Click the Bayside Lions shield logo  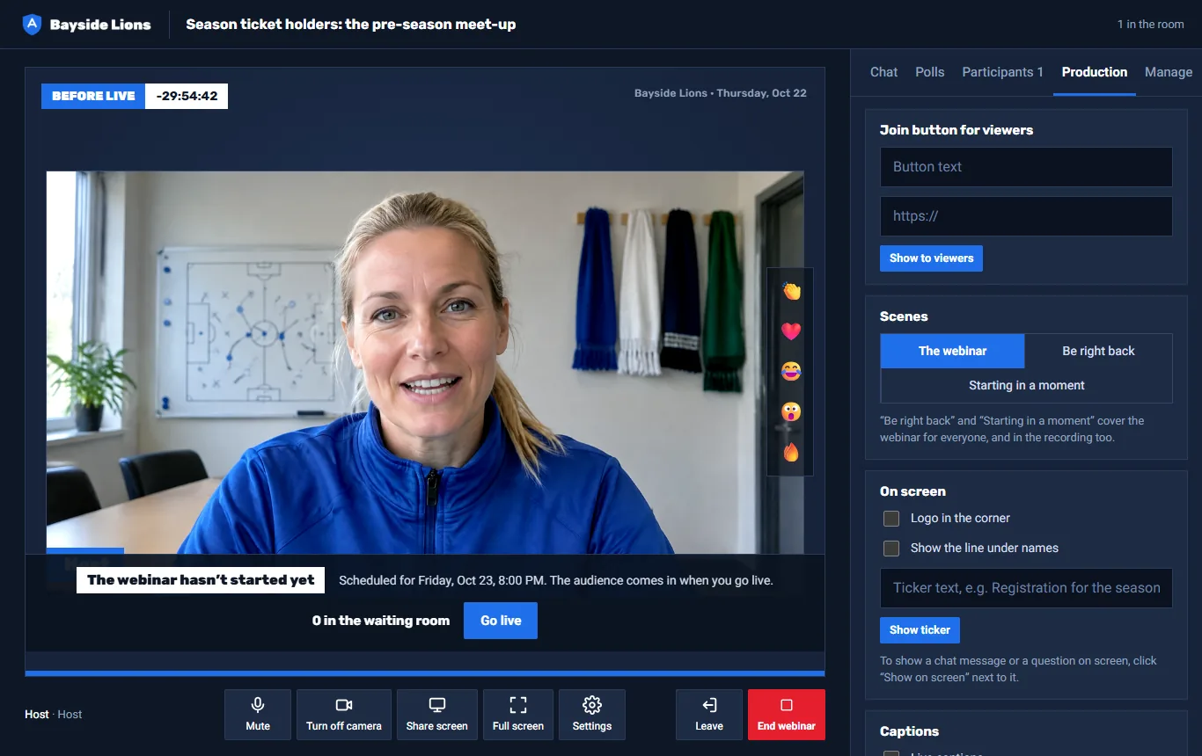point(32,25)
